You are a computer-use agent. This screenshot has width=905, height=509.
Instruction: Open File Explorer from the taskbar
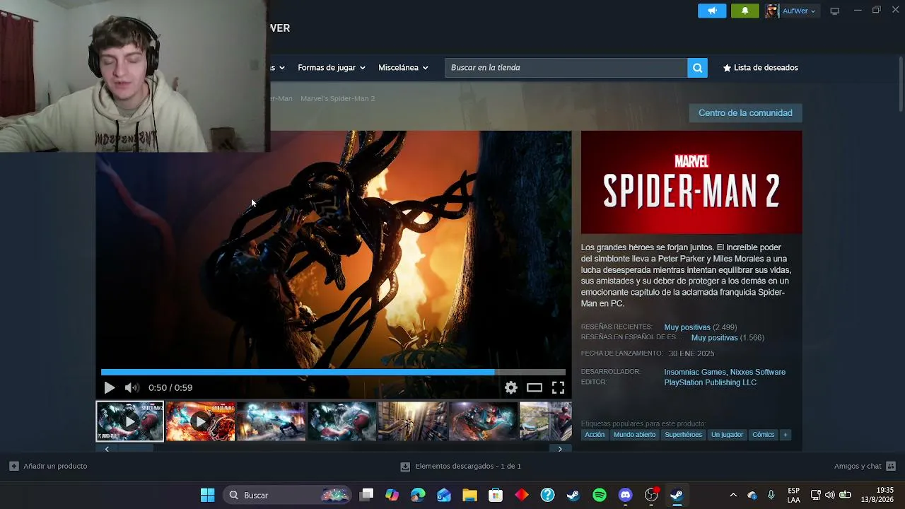469,495
